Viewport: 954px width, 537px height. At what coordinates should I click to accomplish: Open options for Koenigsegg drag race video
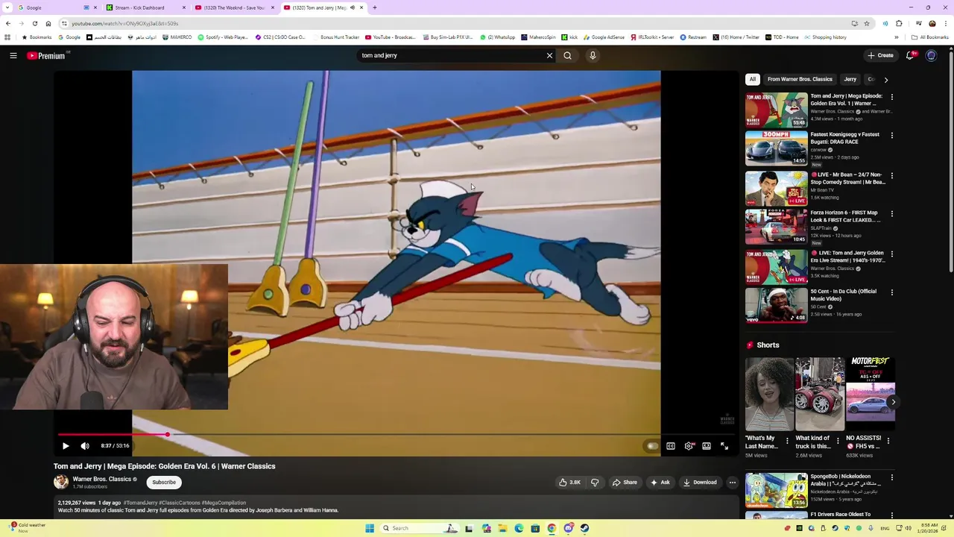pyautogui.click(x=891, y=136)
